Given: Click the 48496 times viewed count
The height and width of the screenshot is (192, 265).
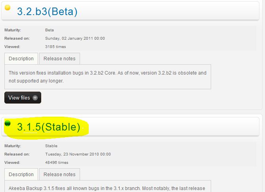Looking at the screenshot, I should point(57,163).
